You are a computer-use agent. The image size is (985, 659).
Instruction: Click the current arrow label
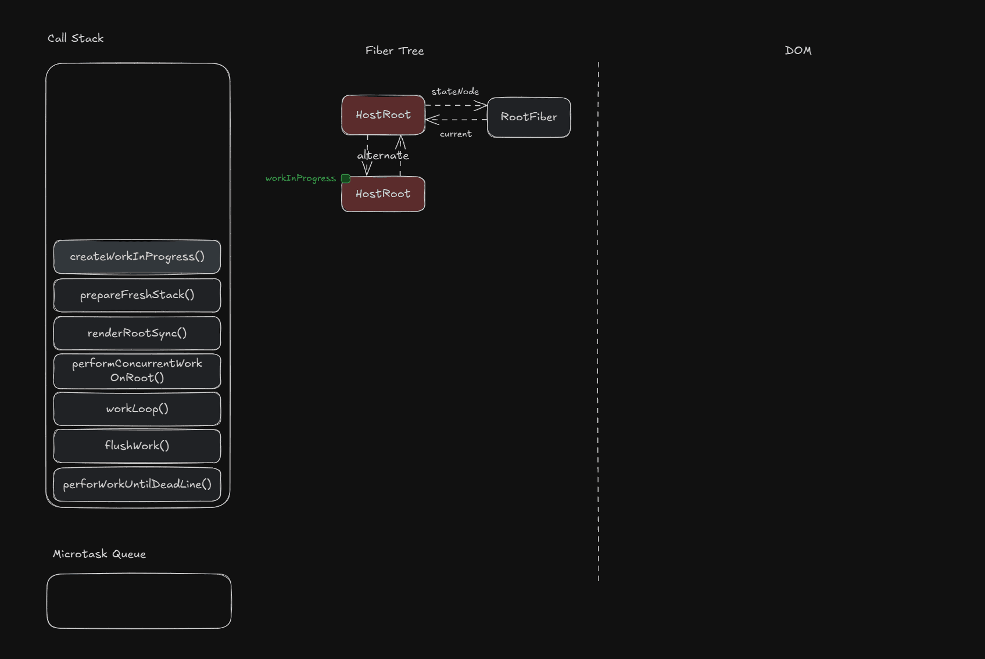[456, 134]
